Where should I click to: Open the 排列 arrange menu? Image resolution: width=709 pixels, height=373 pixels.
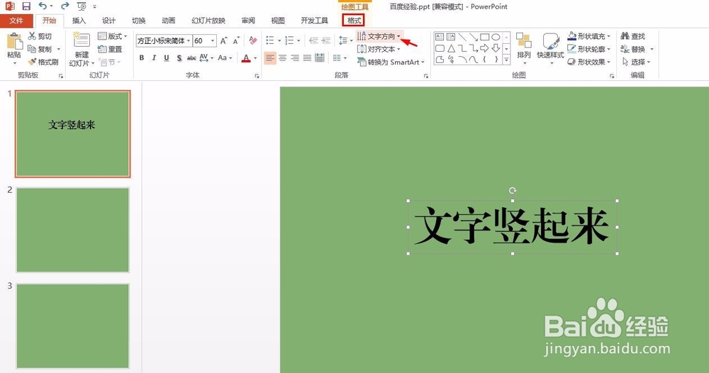(524, 47)
